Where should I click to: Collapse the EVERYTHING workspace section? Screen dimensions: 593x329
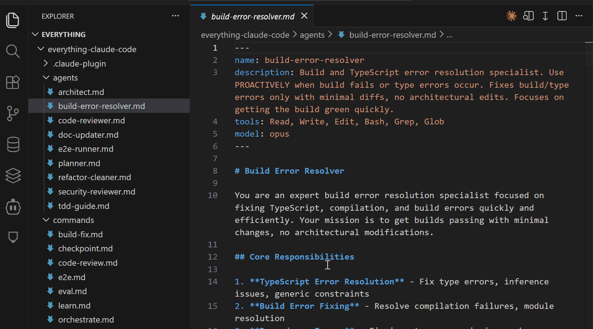pos(35,35)
